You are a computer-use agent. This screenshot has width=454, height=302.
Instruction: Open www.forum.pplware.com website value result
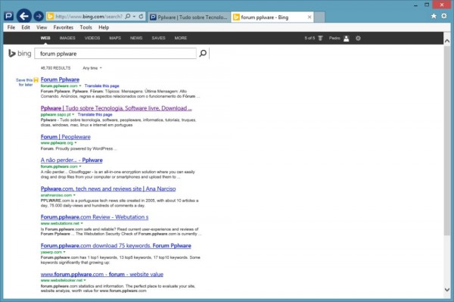102,274
